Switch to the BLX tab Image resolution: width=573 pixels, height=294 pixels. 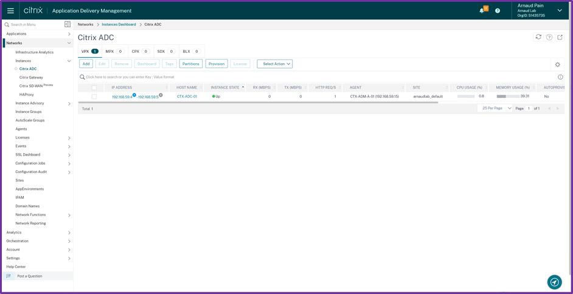(x=192, y=52)
